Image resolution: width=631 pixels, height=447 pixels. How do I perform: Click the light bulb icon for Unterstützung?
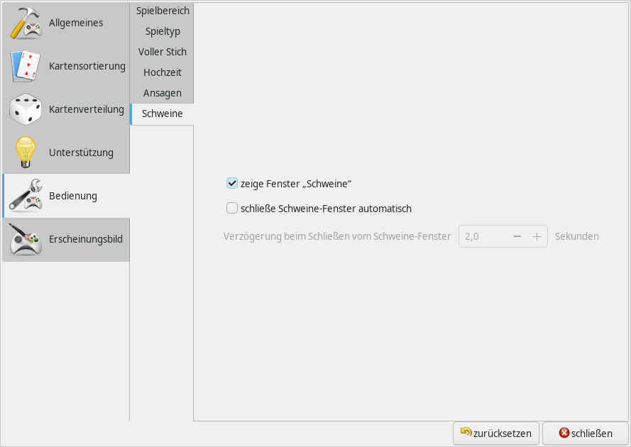(x=26, y=153)
